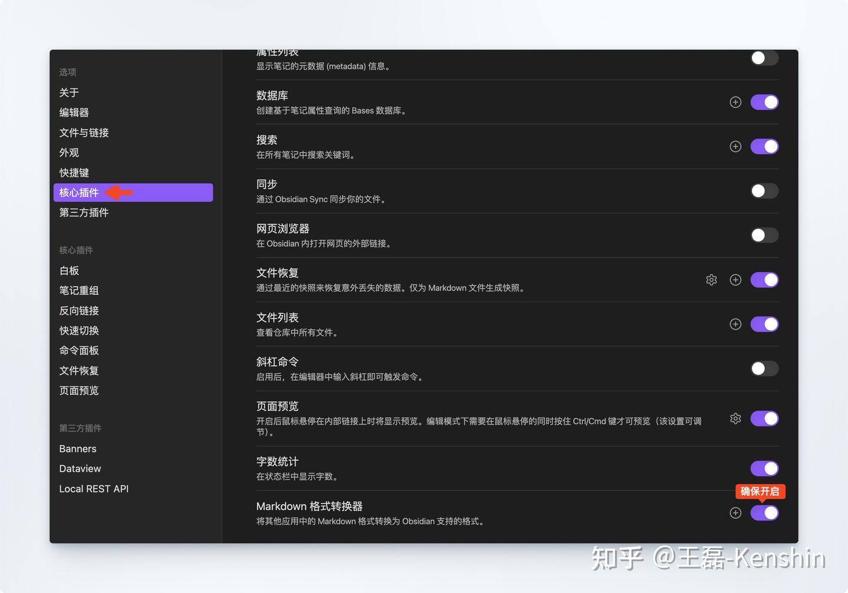Enable the 同步 plugin toggle

pyautogui.click(x=764, y=191)
